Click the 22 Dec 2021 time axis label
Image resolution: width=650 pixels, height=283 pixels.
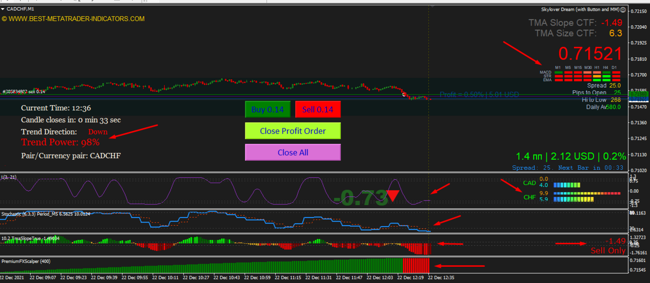pos(12,277)
